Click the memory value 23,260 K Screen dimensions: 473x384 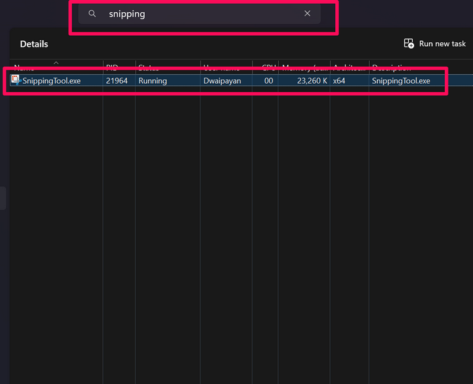(312, 81)
